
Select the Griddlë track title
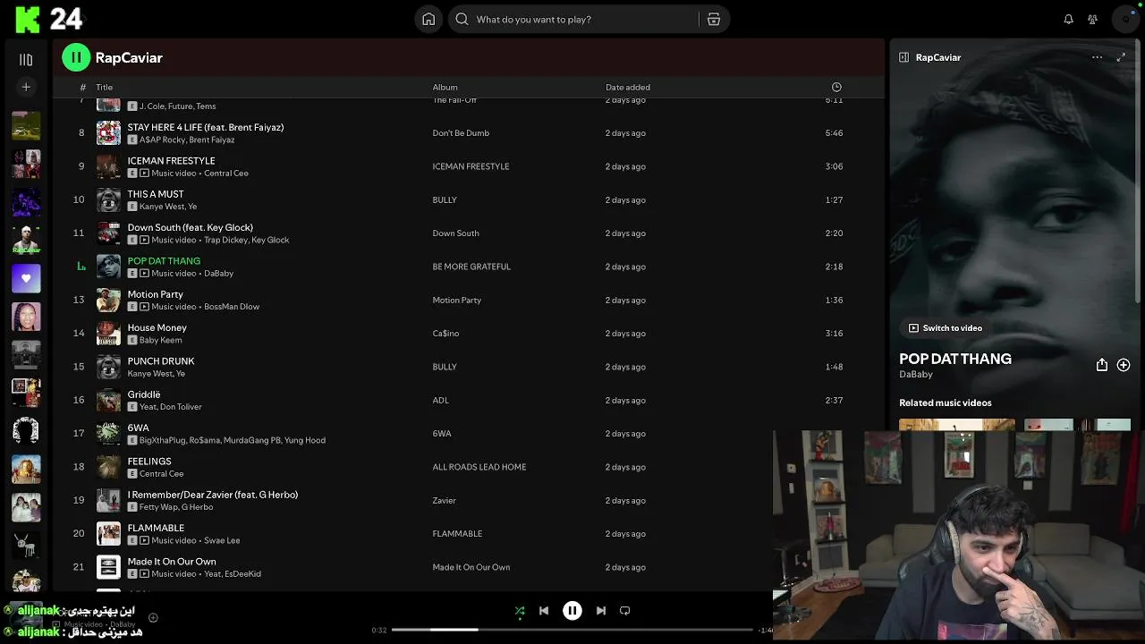pyautogui.click(x=143, y=394)
